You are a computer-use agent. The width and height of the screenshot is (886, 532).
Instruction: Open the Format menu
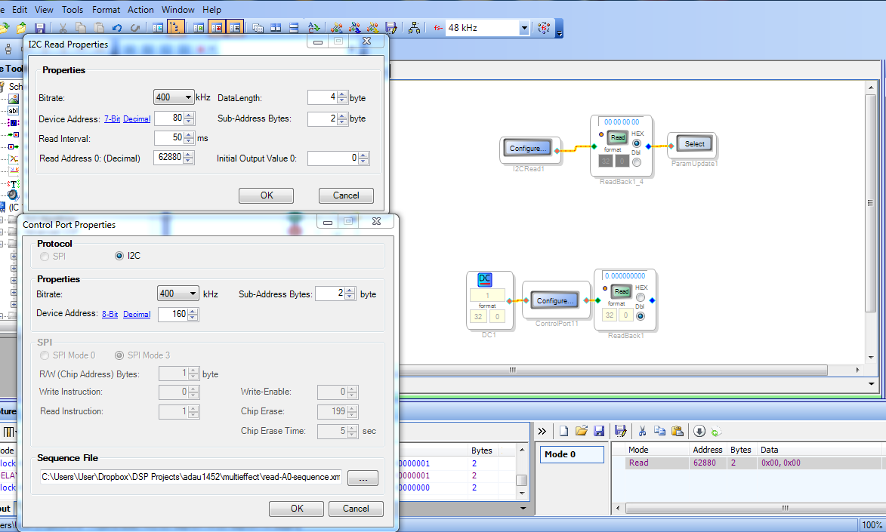107,10
